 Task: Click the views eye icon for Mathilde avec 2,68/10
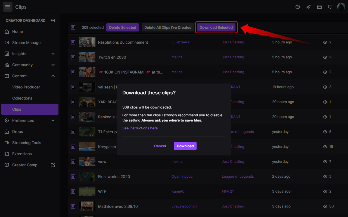tap(325, 206)
